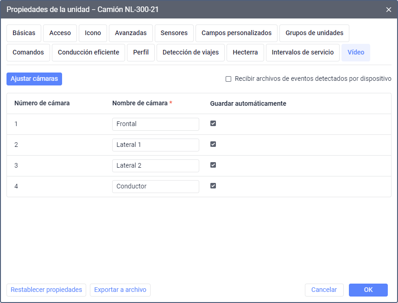Open the Básicas tab

click(24, 33)
